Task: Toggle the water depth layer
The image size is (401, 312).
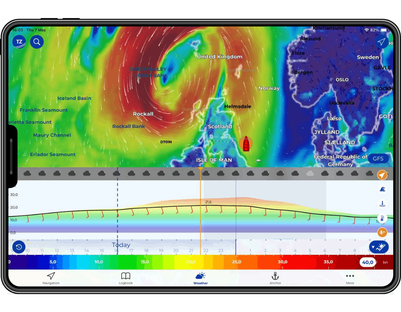Action: coord(382,204)
